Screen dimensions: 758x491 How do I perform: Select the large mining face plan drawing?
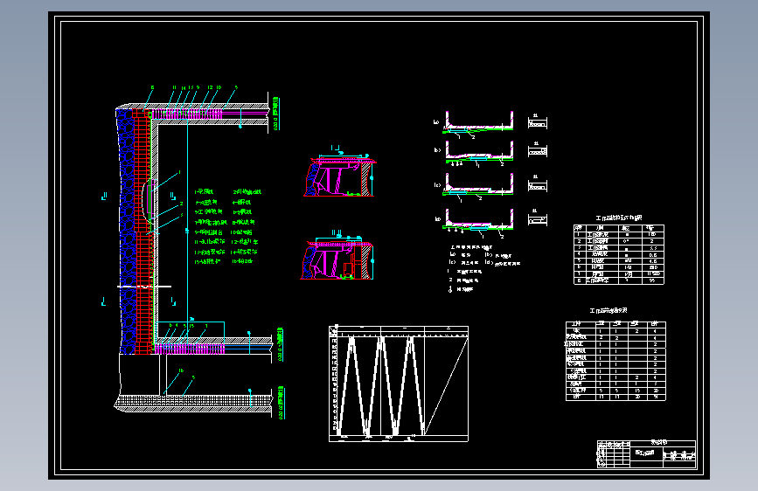(x=193, y=252)
